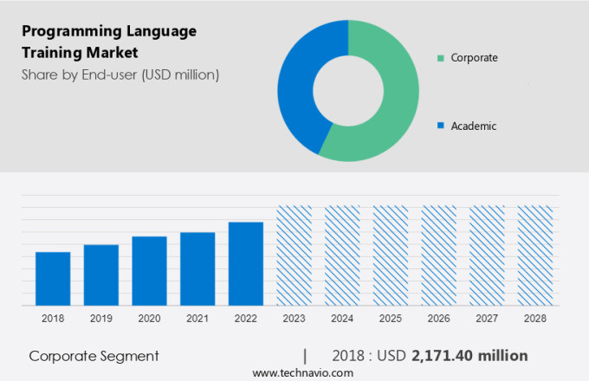Open the www.technavio.com link

coord(303,372)
